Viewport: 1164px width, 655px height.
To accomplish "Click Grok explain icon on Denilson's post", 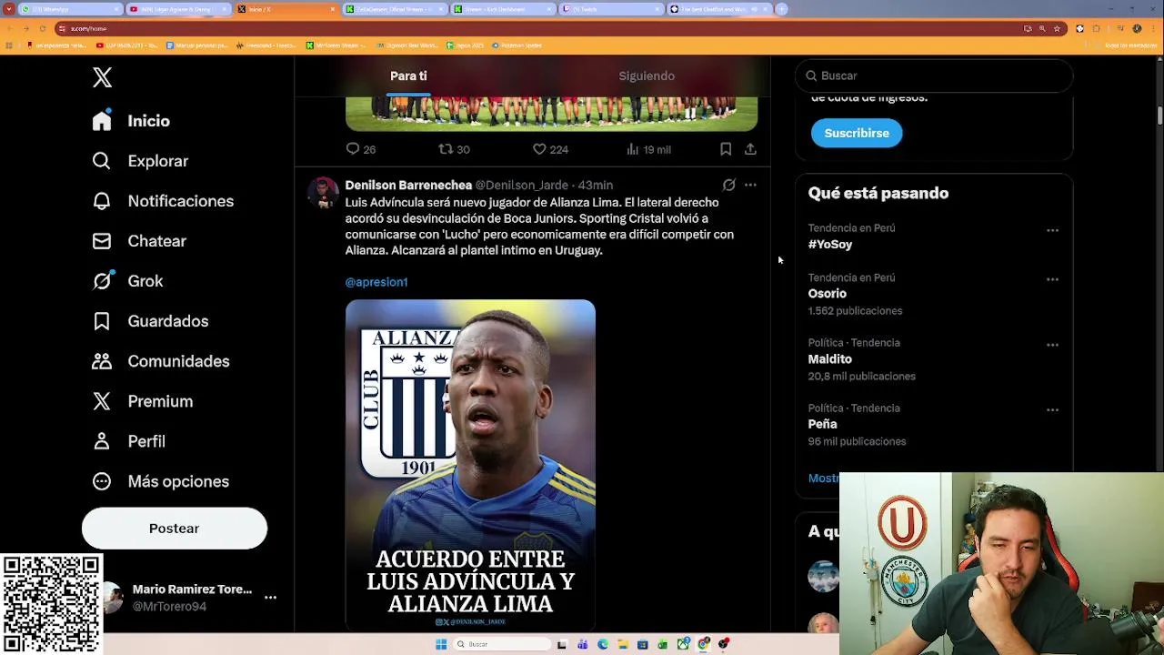I will click(728, 185).
